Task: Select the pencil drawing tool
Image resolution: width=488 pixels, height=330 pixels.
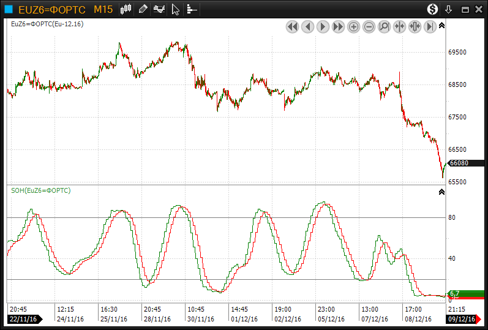Action: pos(143,9)
